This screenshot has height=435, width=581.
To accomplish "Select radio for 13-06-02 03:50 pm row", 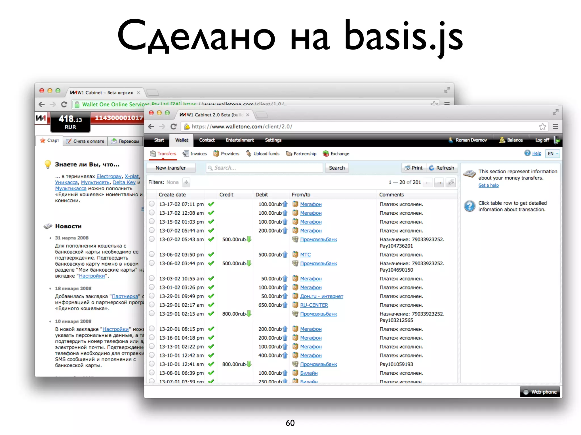I will (x=152, y=254).
